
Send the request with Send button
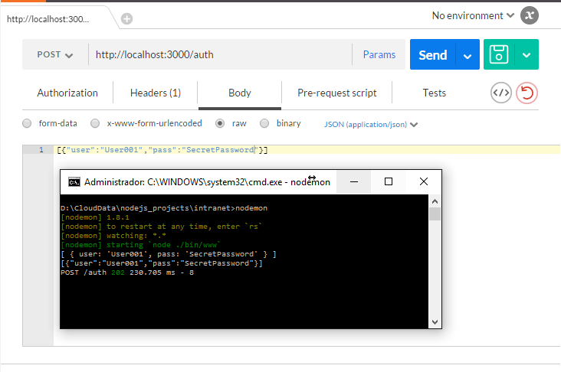click(x=432, y=54)
